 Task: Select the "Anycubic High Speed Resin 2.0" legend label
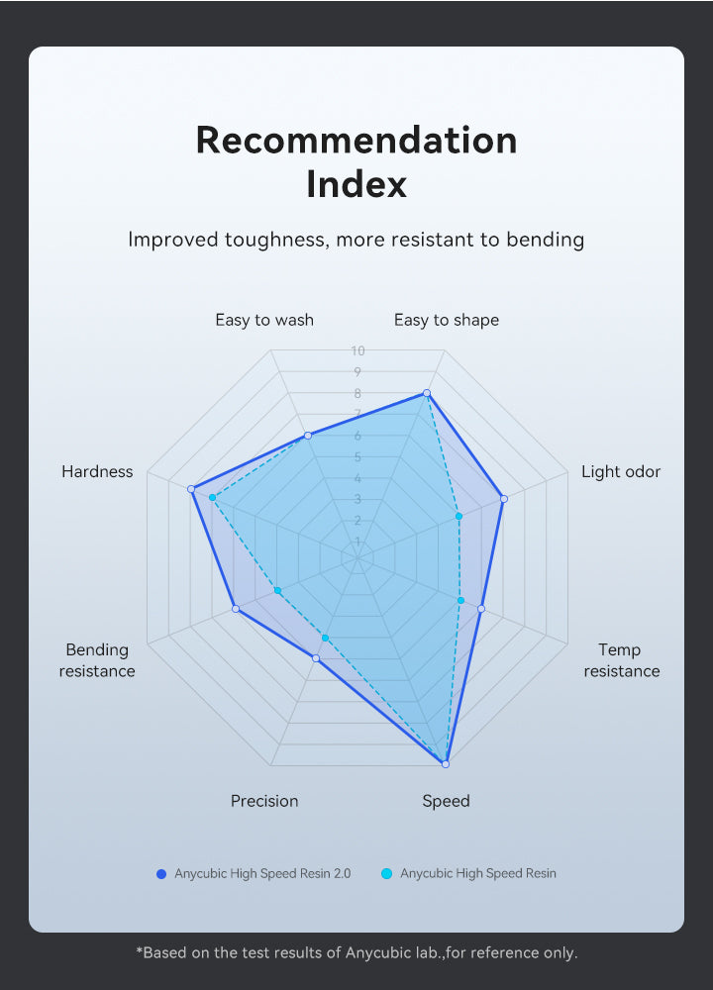click(x=262, y=873)
